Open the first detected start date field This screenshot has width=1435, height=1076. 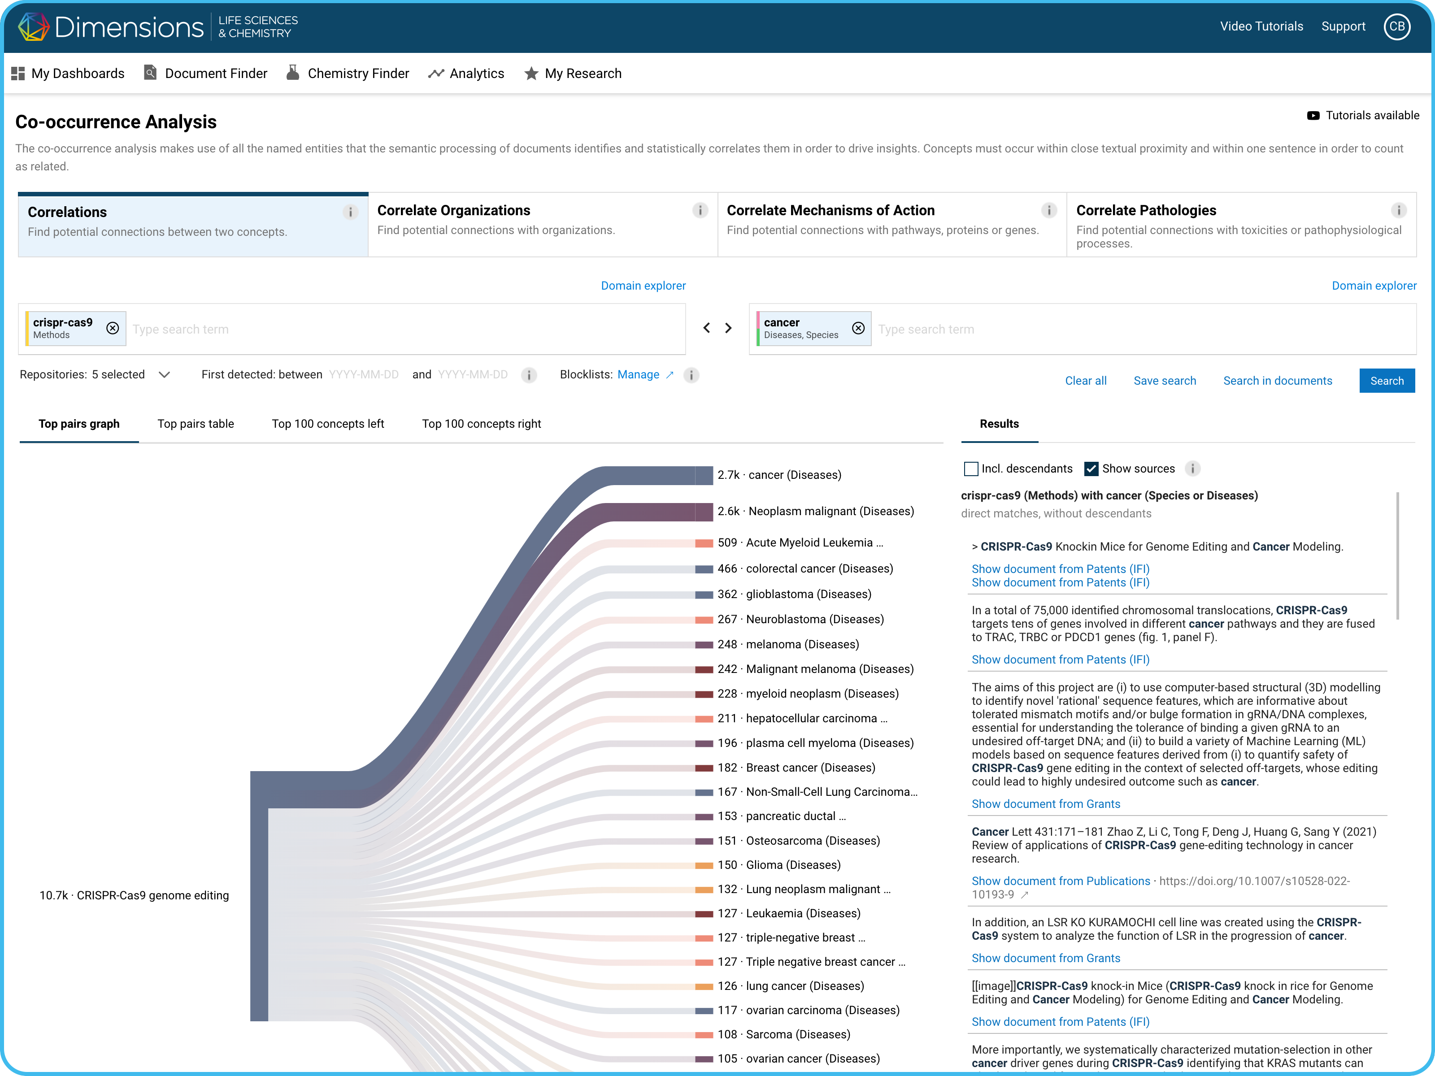tap(363, 375)
